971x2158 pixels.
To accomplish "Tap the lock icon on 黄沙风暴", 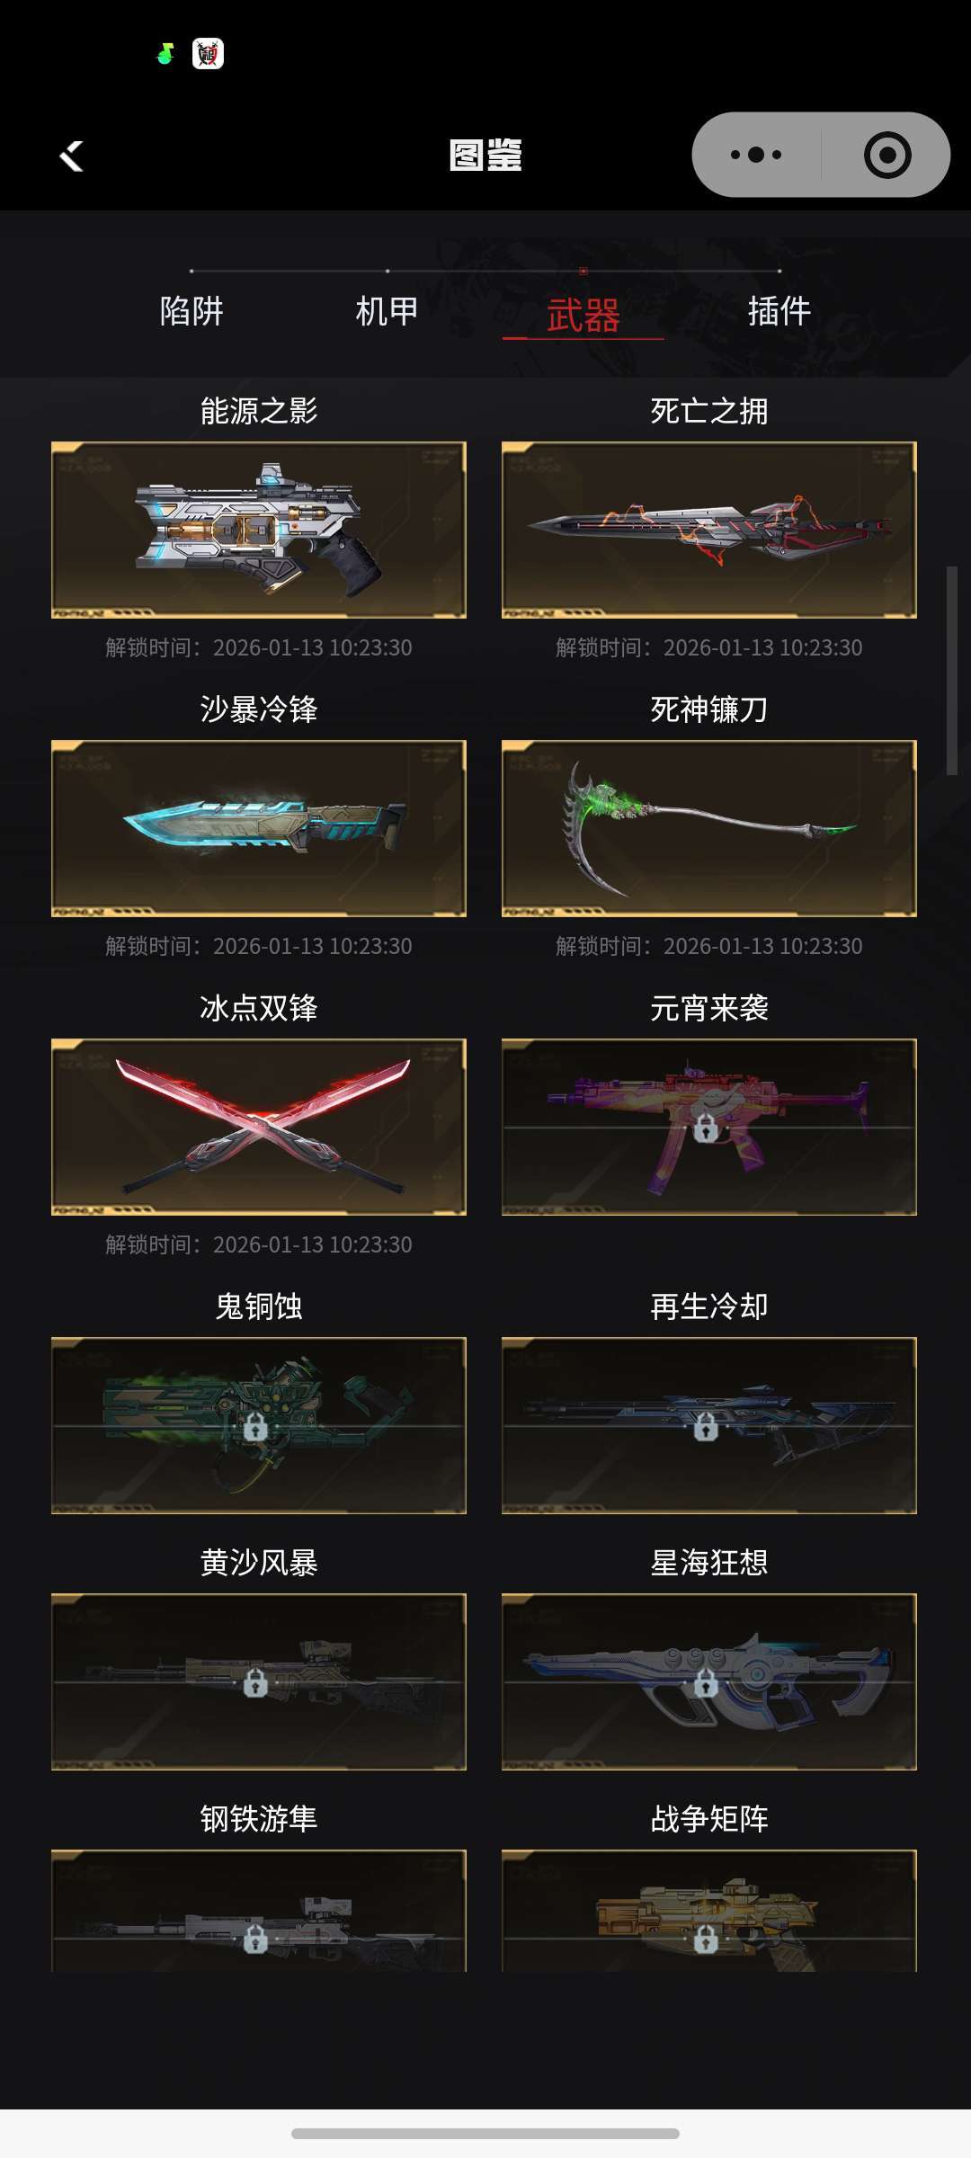I will 255,1682.
